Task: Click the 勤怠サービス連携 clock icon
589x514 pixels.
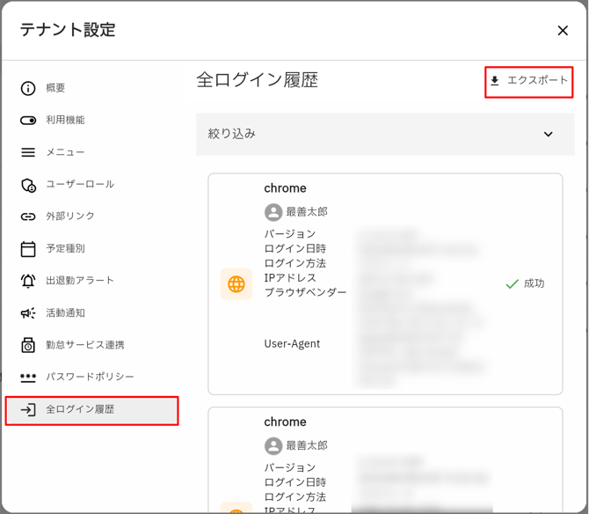Action: 28,345
